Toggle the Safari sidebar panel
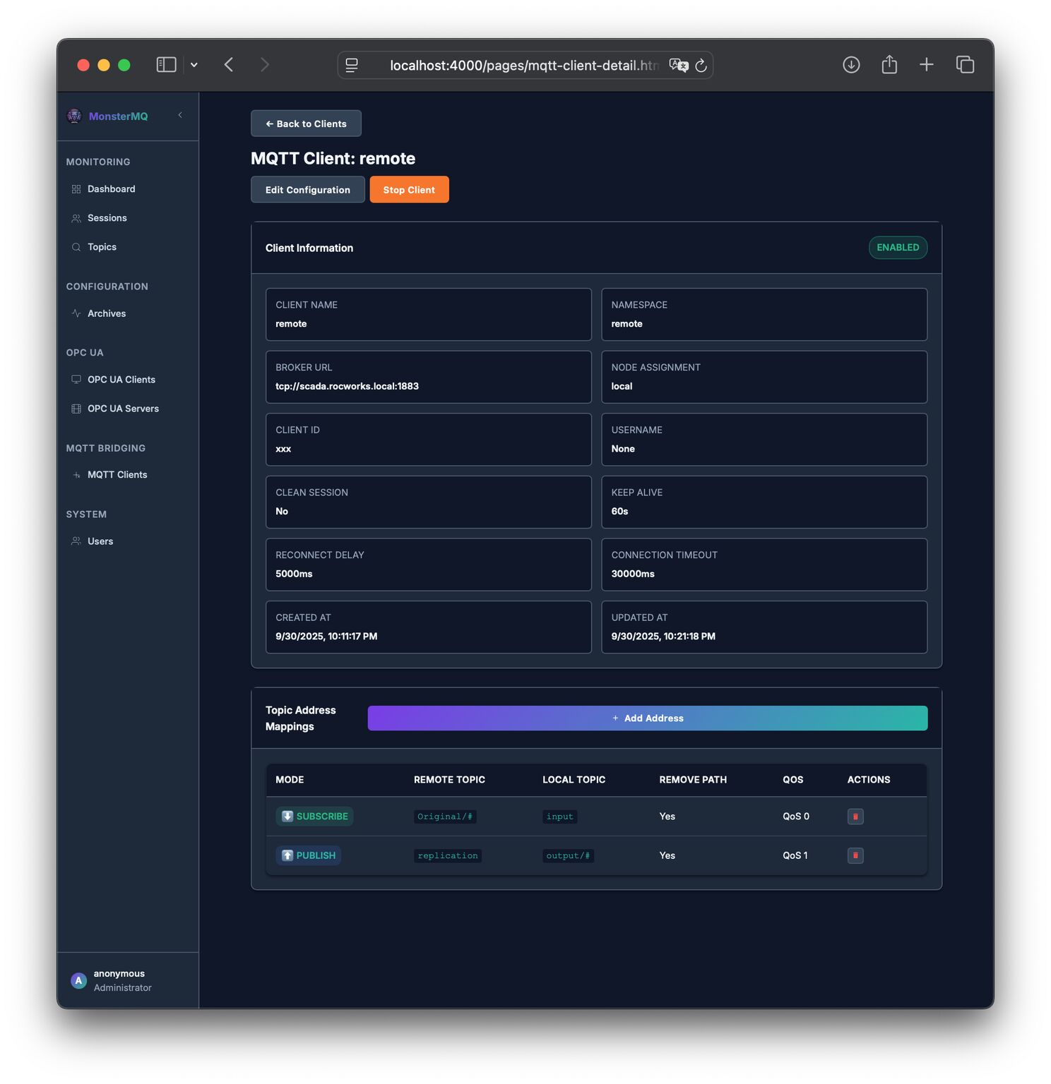Viewport: 1051px width, 1084px height. coord(166,65)
